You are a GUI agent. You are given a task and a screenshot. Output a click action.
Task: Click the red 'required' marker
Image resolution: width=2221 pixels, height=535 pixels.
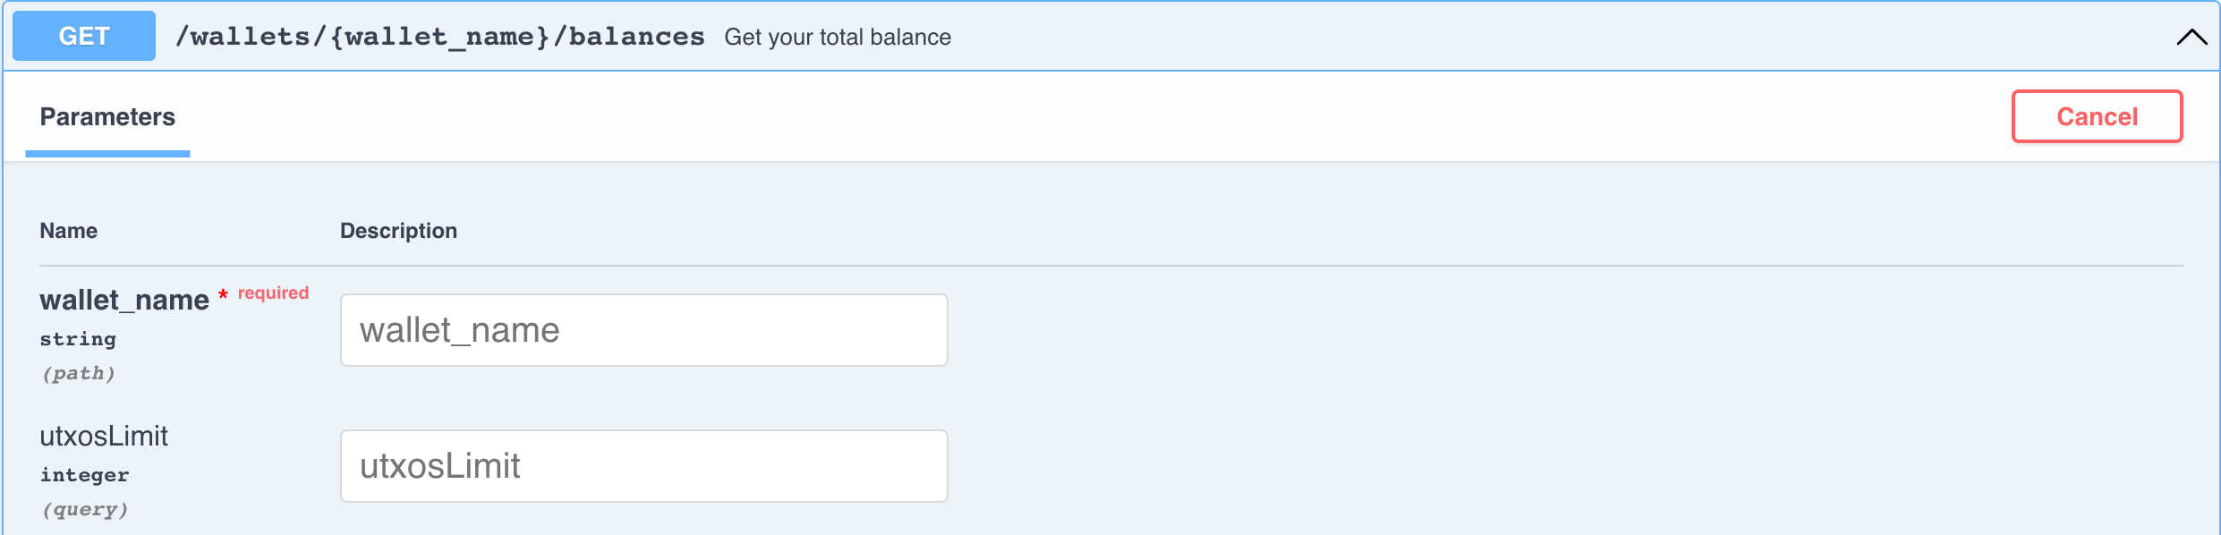tap(273, 293)
